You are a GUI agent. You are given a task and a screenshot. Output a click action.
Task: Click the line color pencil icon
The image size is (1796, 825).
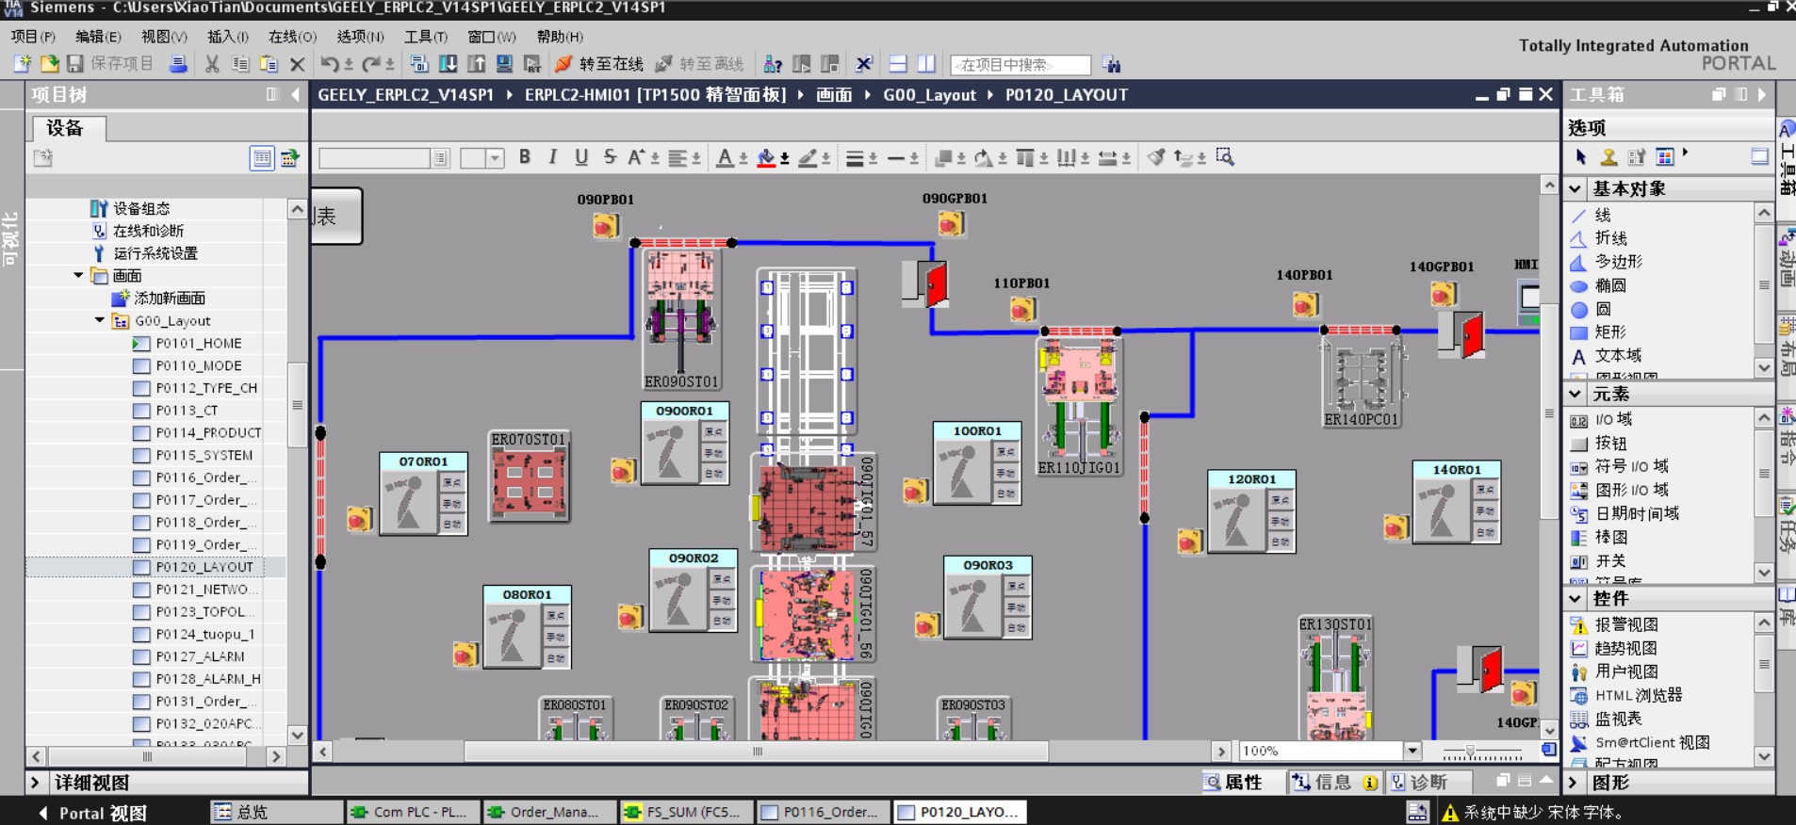pos(808,157)
